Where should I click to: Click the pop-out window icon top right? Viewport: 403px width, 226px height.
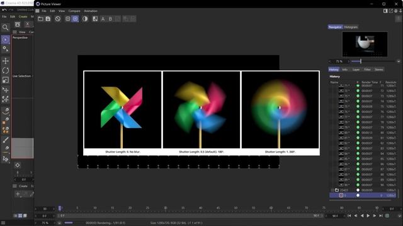coord(390,11)
